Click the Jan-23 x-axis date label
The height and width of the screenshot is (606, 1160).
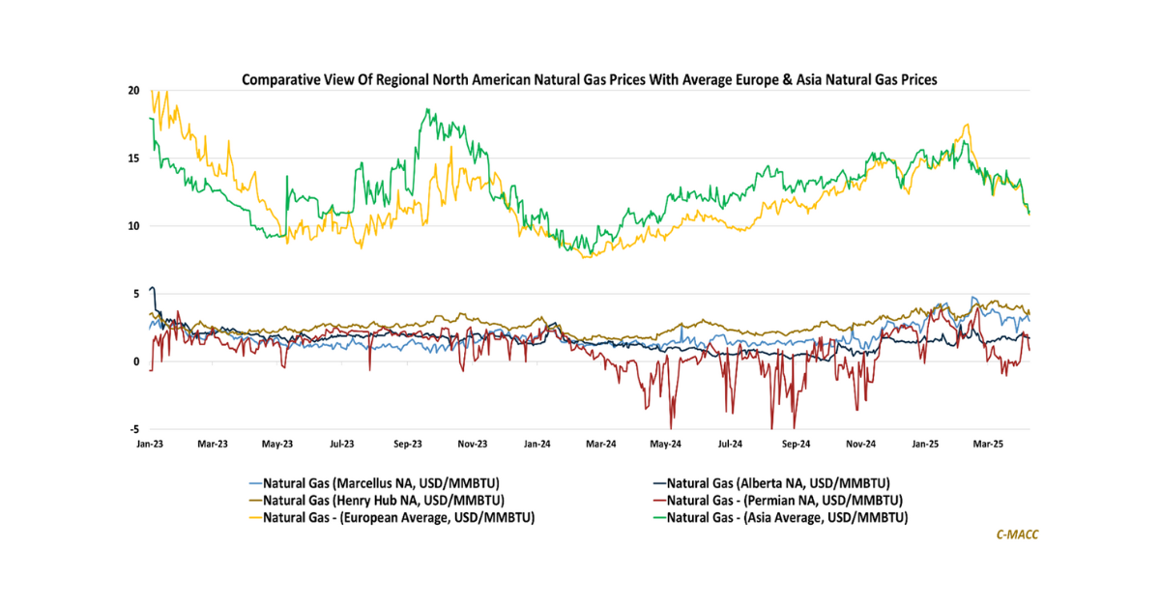[x=149, y=445]
